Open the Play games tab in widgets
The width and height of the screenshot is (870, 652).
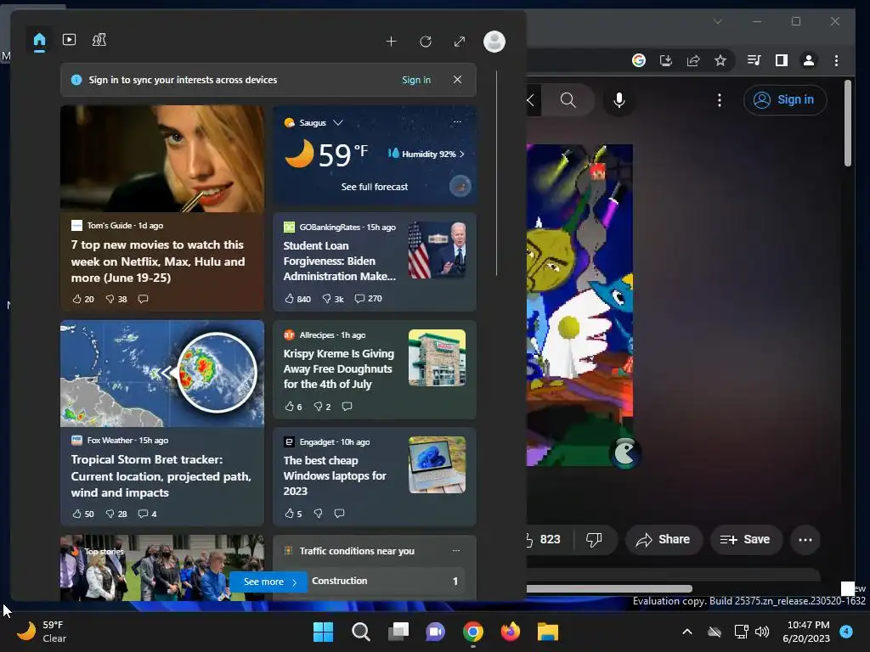(99, 40)
